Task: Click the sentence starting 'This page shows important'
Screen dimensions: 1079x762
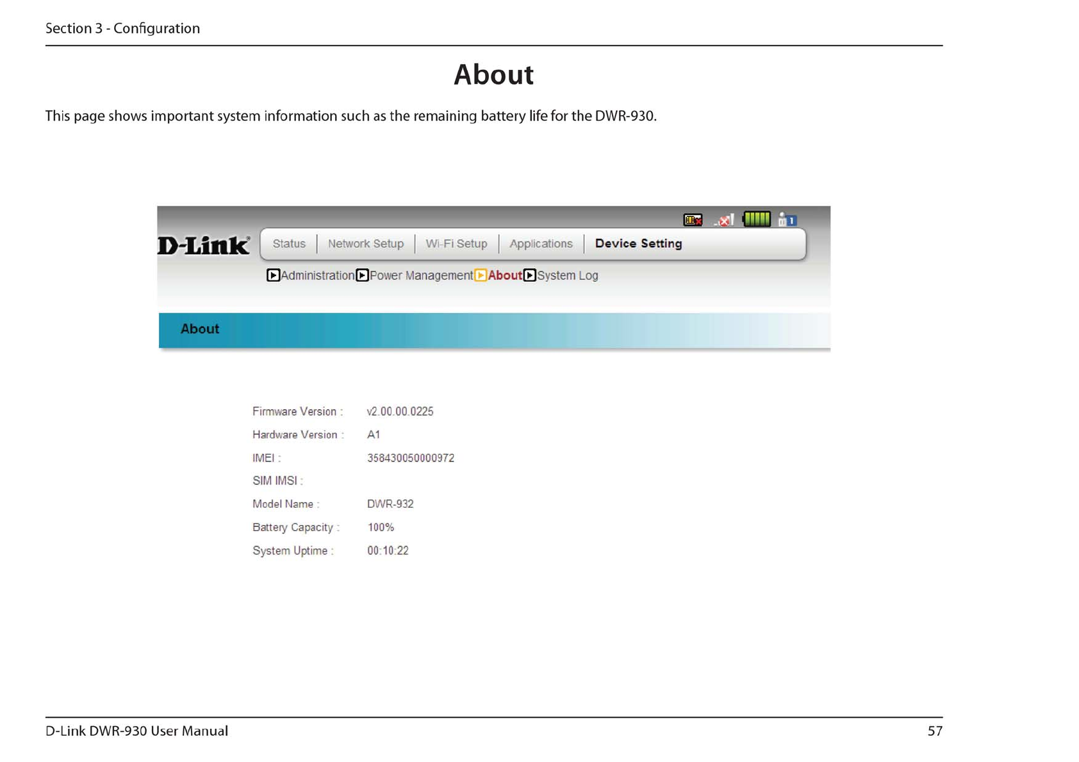Action: (x=351, y=117)
